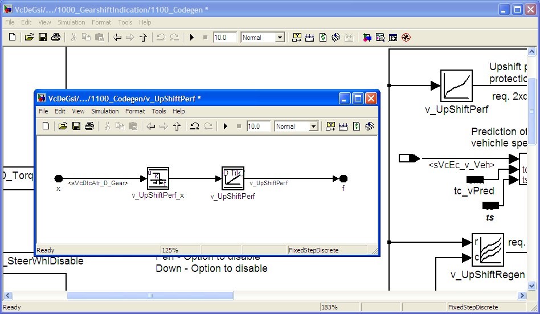The height and width of the screenshot is (314, 540).
Task: Print icon in v_UpShiftPerf window toolbar
Action: click(x=89, y=127)
